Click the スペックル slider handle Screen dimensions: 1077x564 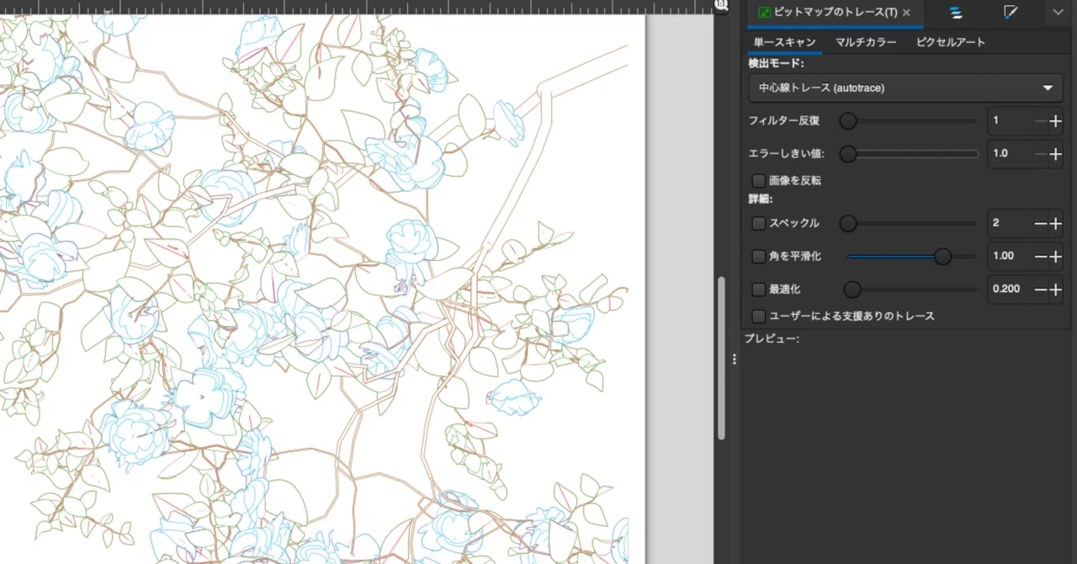(848, 223)
